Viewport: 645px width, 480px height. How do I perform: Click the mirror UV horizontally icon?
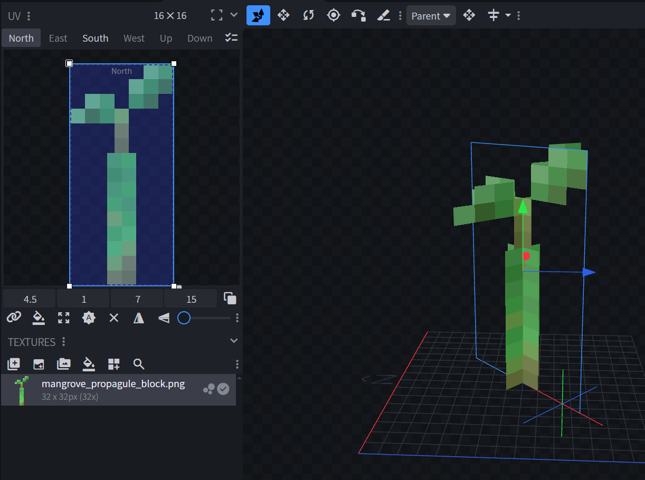pos(139,318)
